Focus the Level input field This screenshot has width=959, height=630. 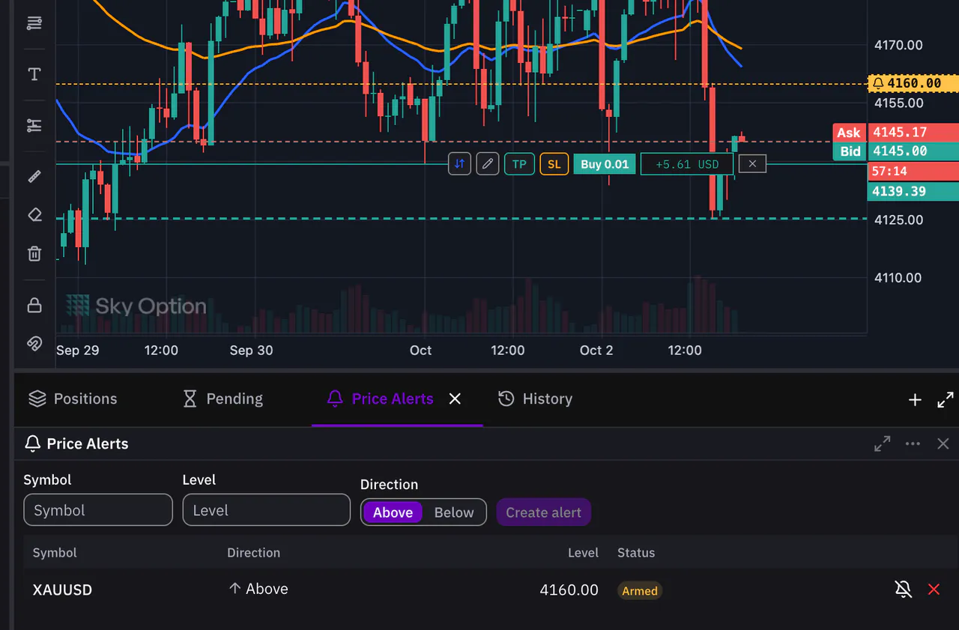(267, 510)
